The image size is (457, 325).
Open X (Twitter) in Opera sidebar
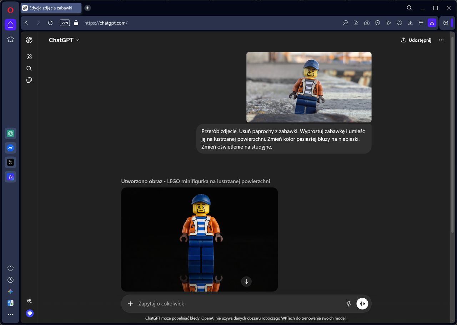click(10, 162)
